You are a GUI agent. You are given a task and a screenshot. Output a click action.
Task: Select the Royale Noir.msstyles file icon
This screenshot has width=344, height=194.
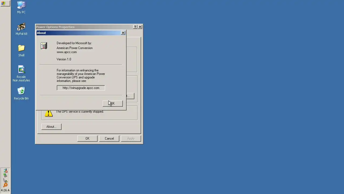coord(21,74)
